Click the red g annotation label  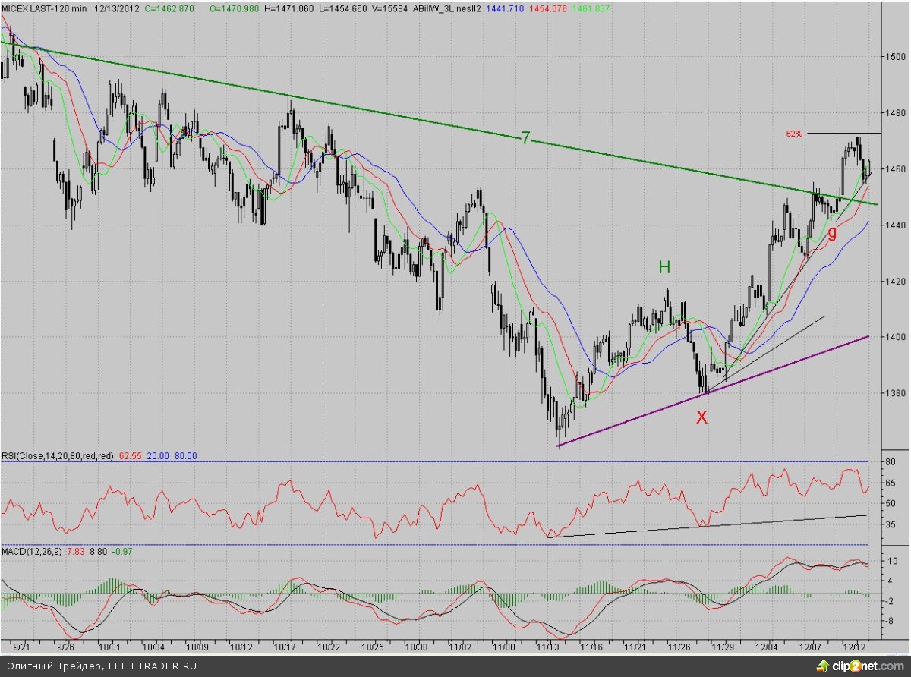[832, 232]
